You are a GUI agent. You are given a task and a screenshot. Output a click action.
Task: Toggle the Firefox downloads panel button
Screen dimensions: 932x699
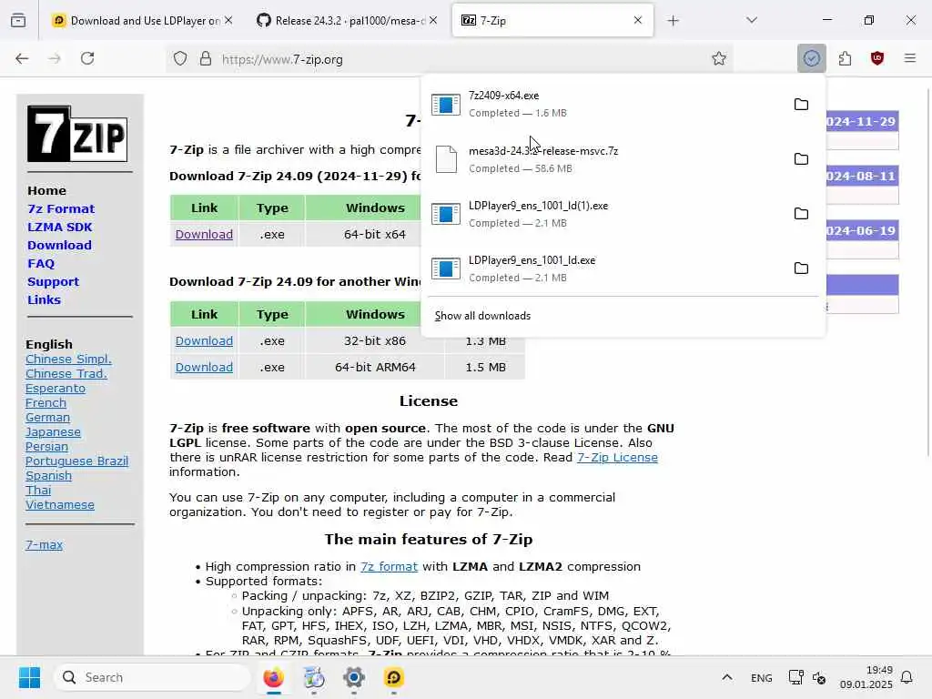click(x=811, y=58)
